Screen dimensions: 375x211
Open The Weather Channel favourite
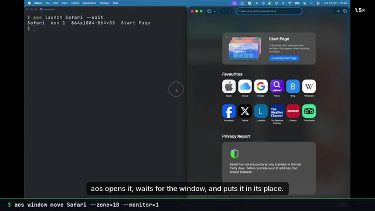[x=277, y=111]
